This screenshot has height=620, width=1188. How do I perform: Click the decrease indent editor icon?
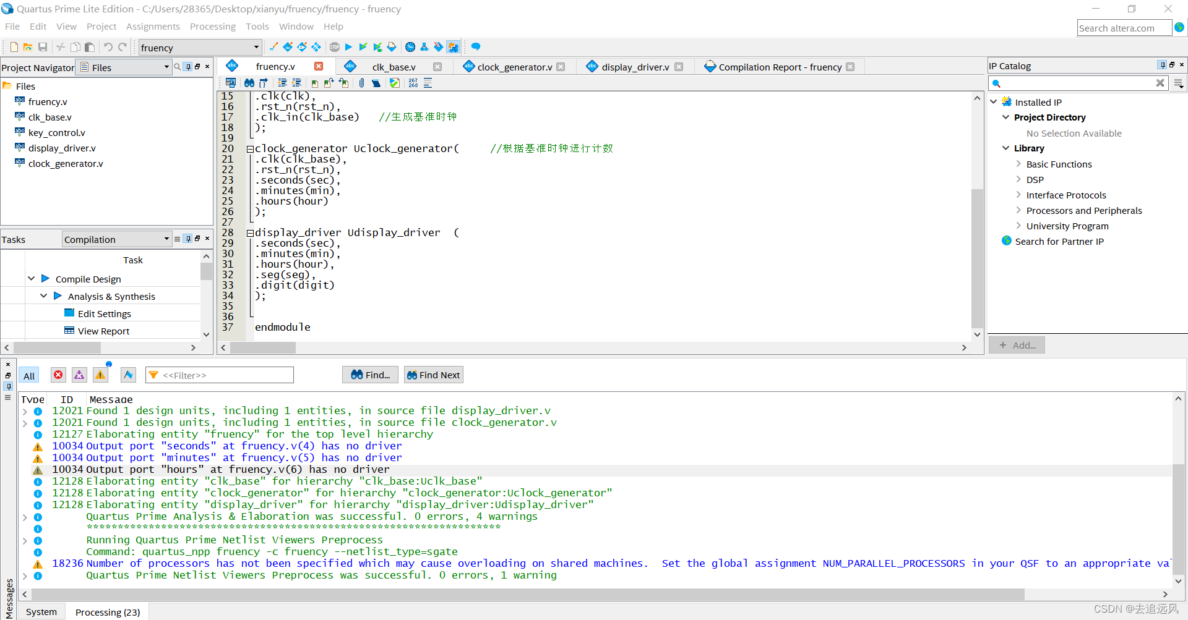pos(296,83)
